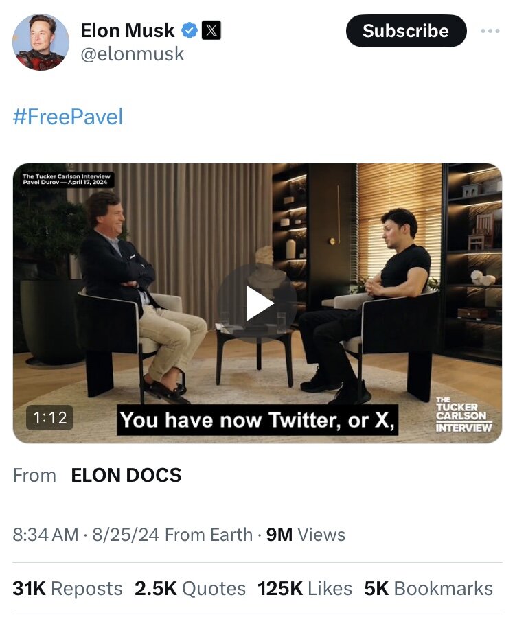This screenshot has height=617, width=515.
Task: Show the 125K Likes list
Action: 305,588
